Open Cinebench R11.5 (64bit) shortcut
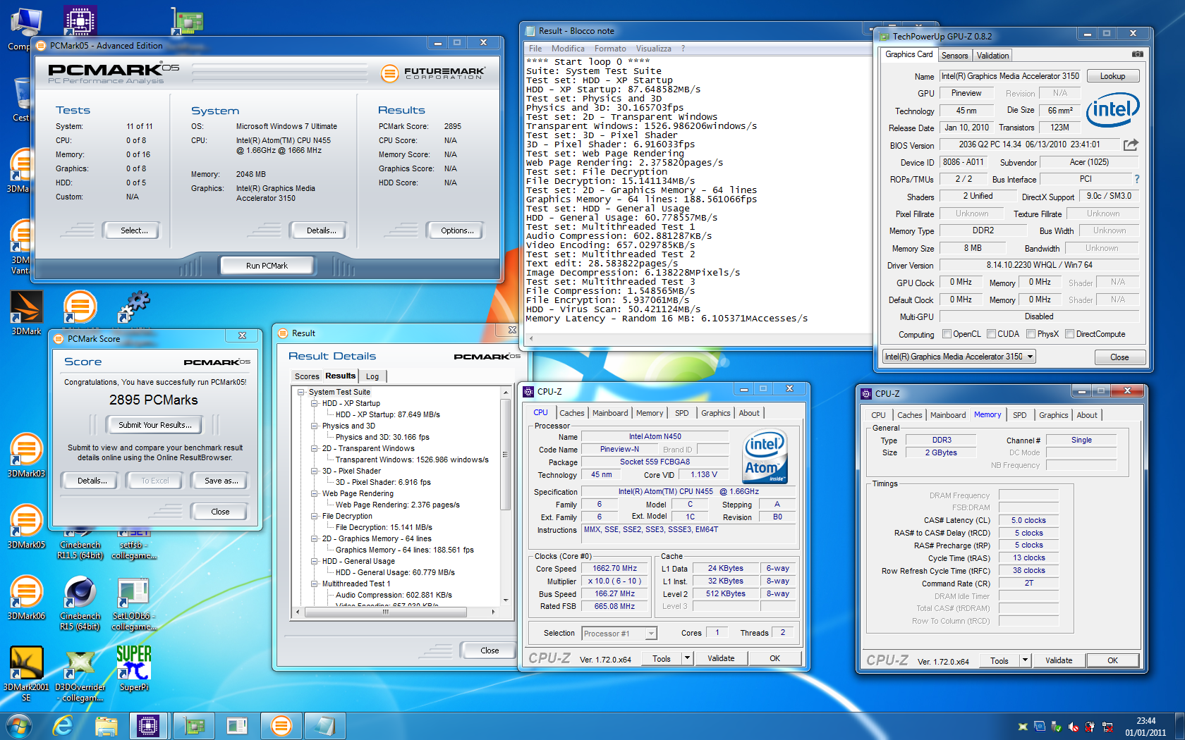Viewport: 1185px width, 740px height. coord(80,545)
